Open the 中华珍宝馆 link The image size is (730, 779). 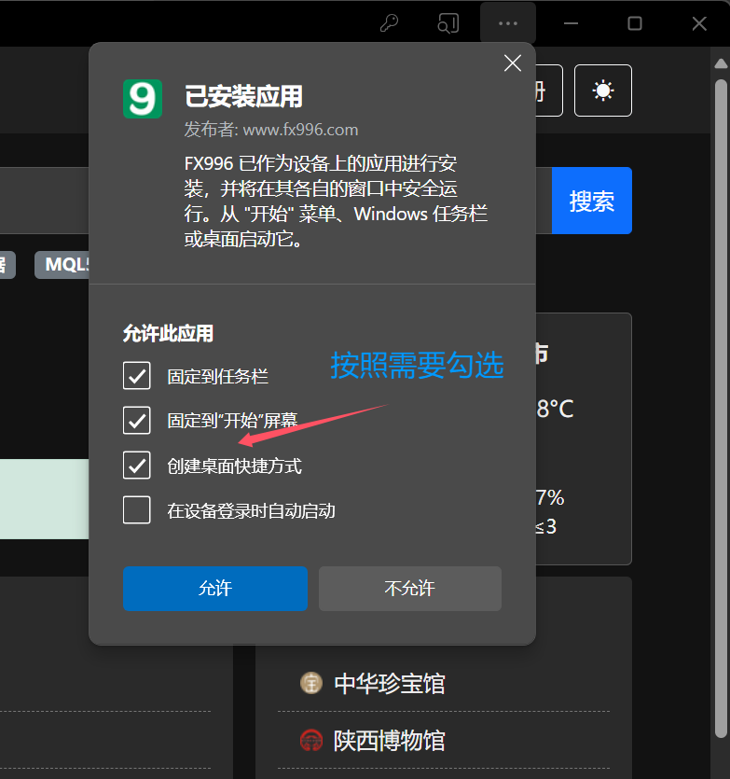click(390, 684)
